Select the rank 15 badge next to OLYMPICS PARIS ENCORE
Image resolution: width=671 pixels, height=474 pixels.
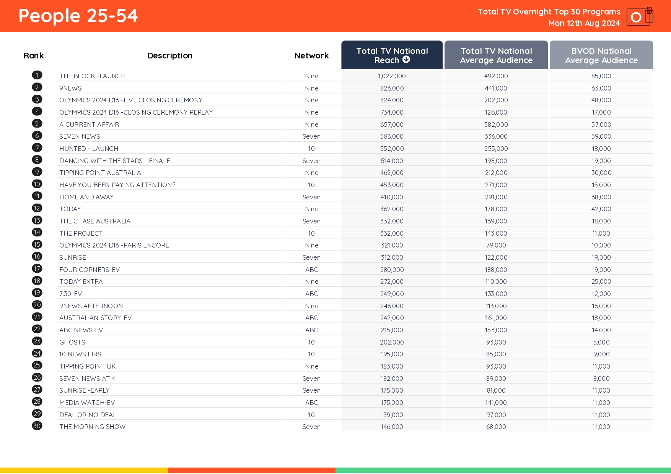pyautogui.click(x=37, y=244)
